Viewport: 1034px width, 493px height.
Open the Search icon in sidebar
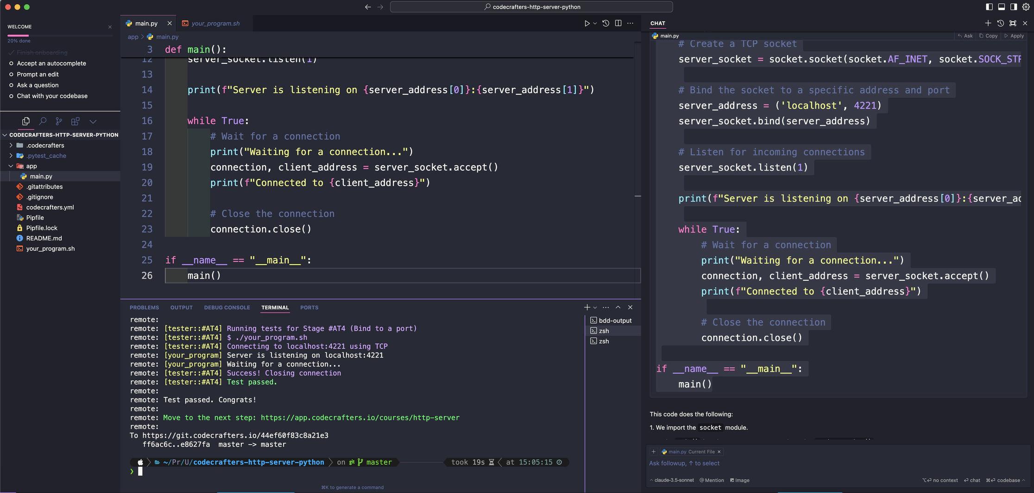43,121
